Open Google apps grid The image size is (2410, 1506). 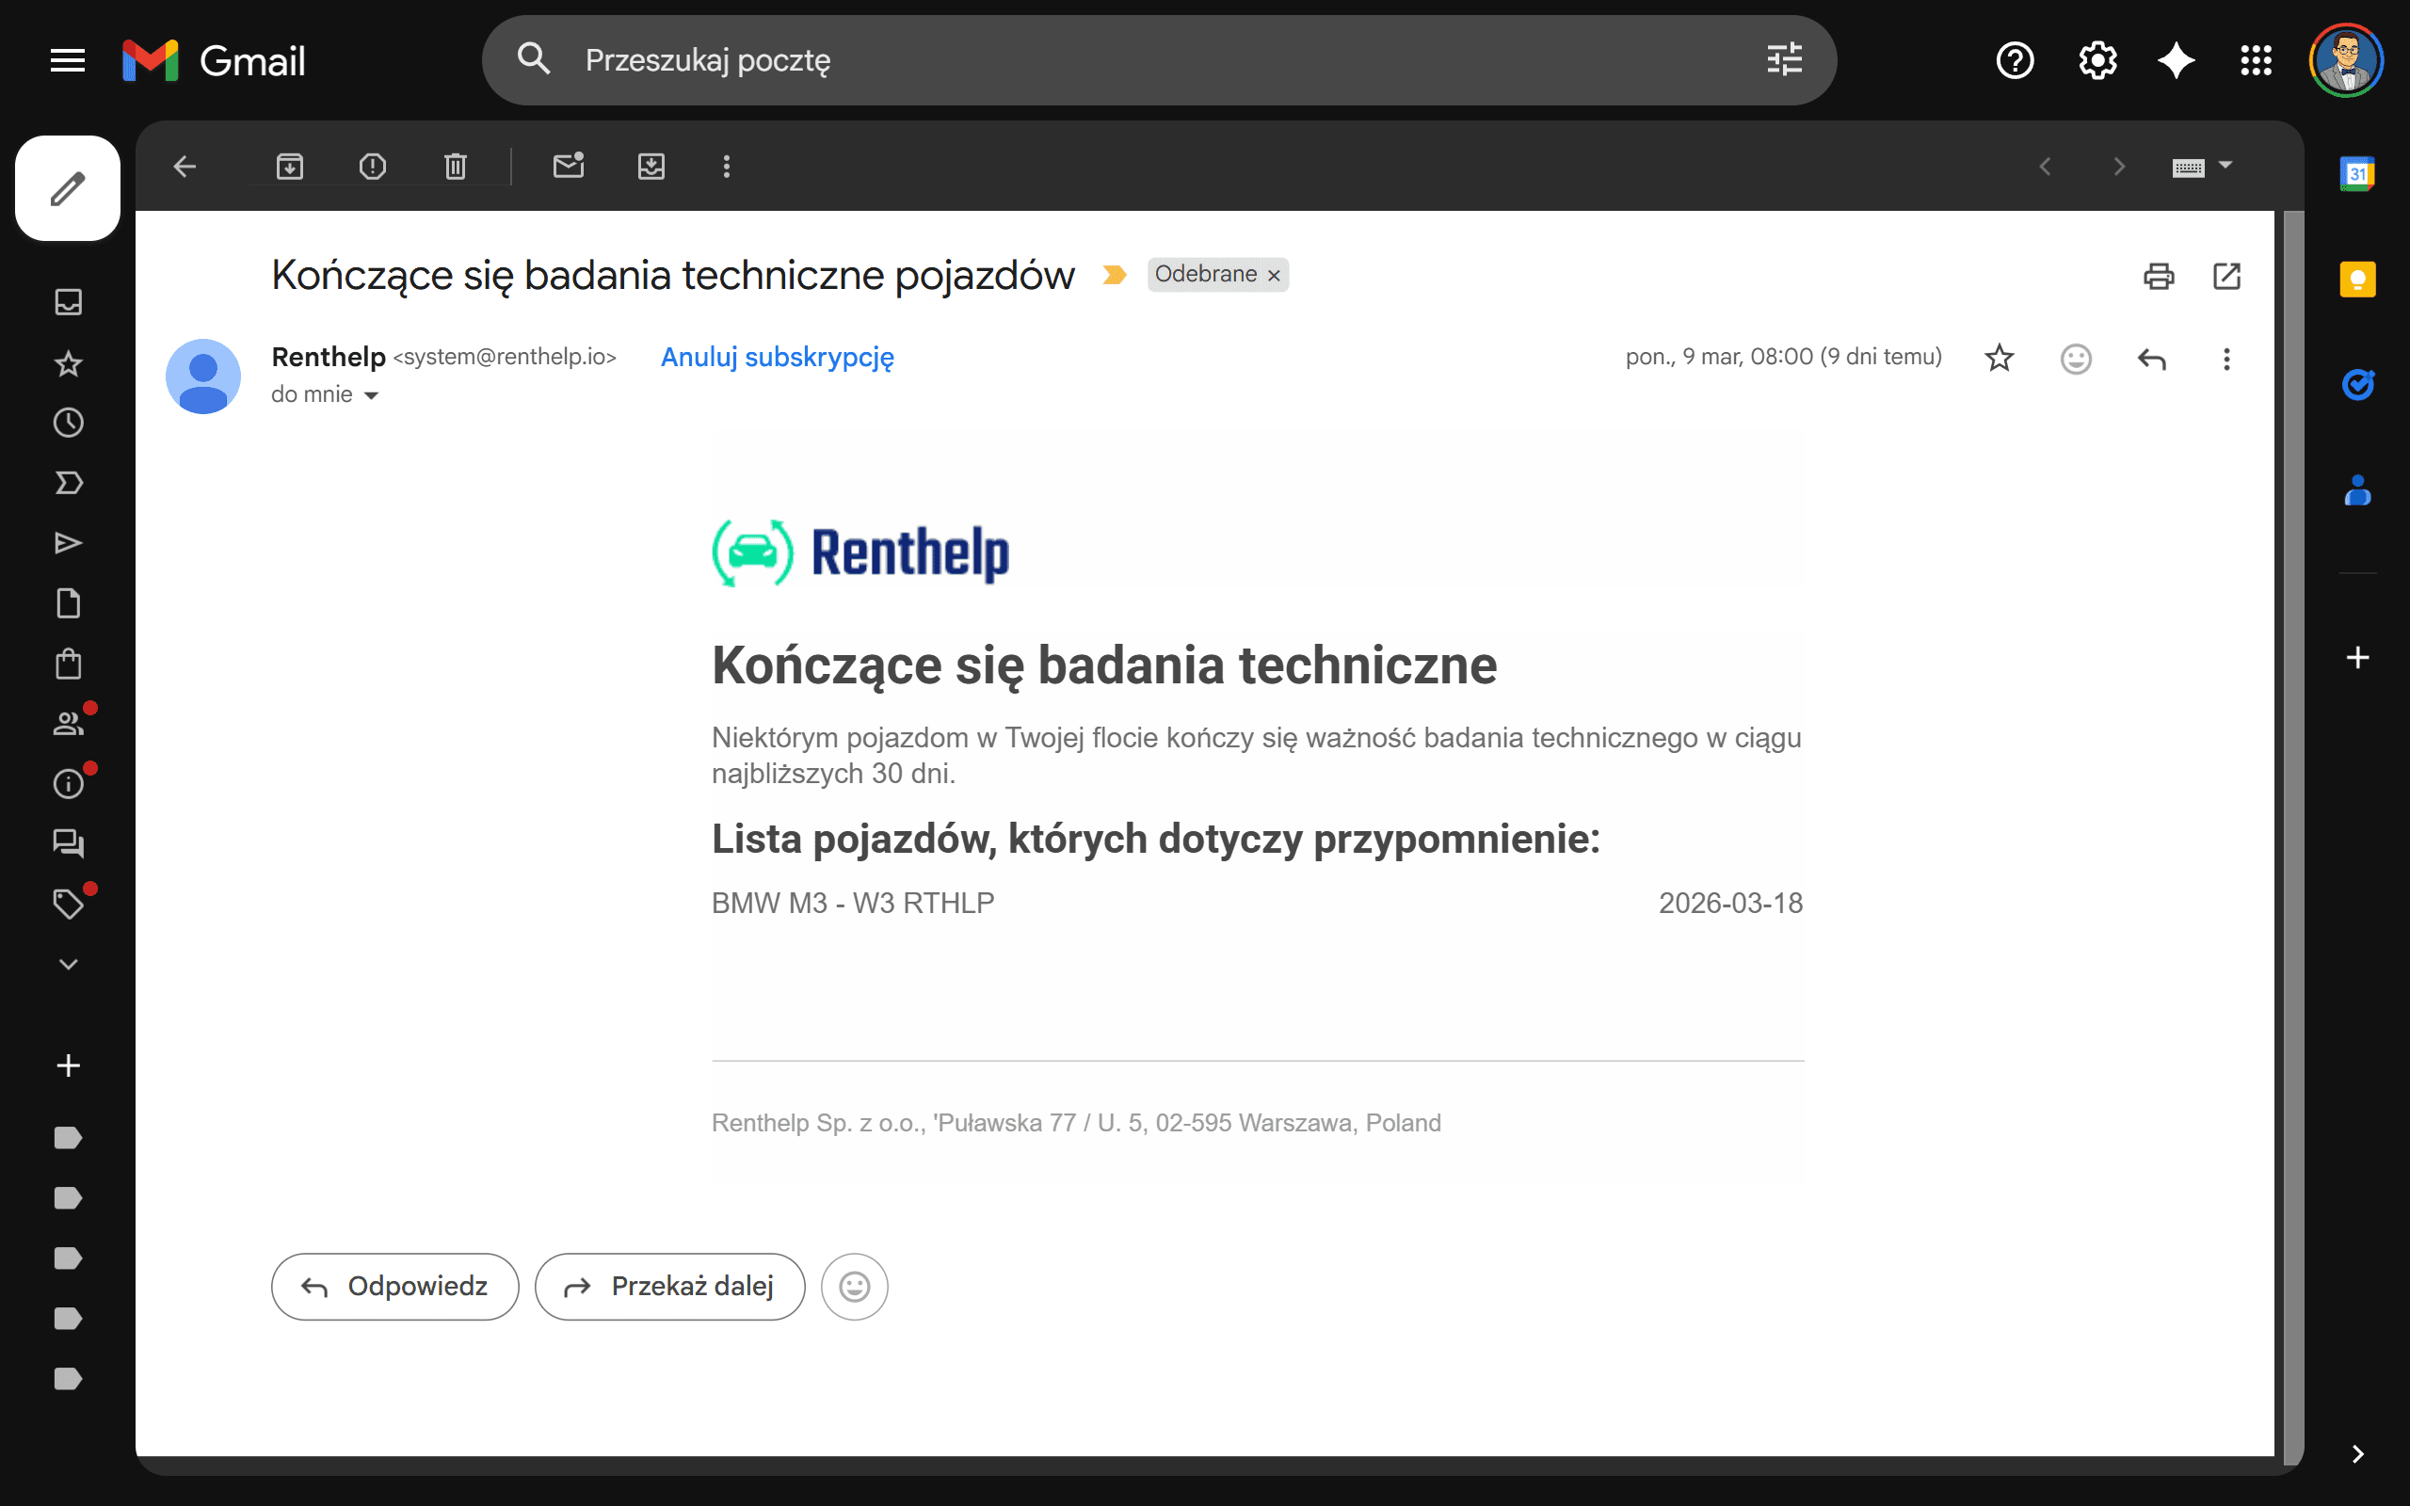(2256, 61)
